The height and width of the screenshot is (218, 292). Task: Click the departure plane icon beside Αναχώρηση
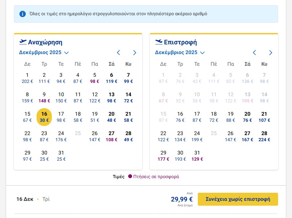click(x=23, y=42)
